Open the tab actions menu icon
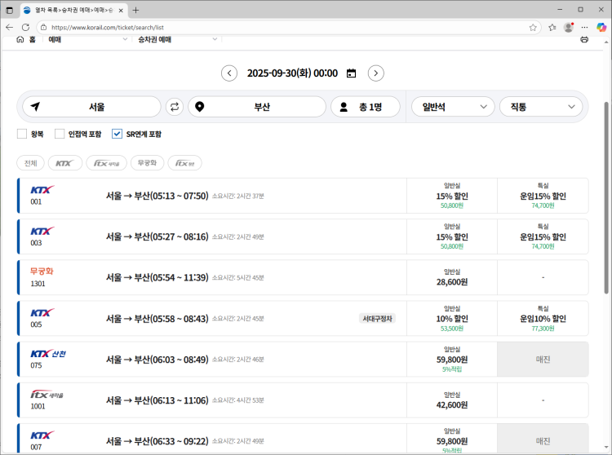 click(10, 11)
